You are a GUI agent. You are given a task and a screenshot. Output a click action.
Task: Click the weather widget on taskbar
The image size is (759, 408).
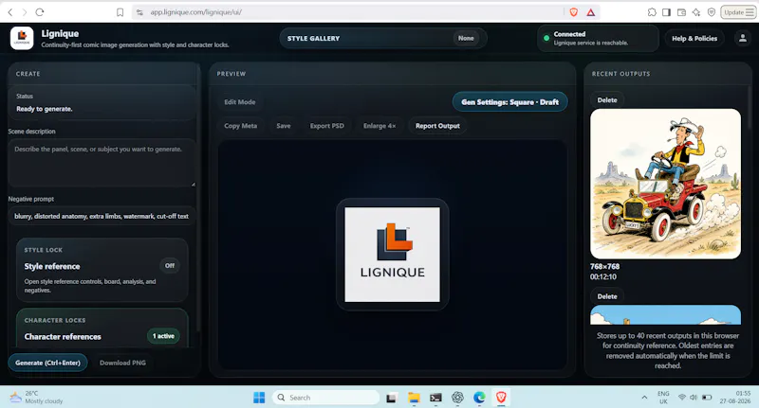pos(36,398)
